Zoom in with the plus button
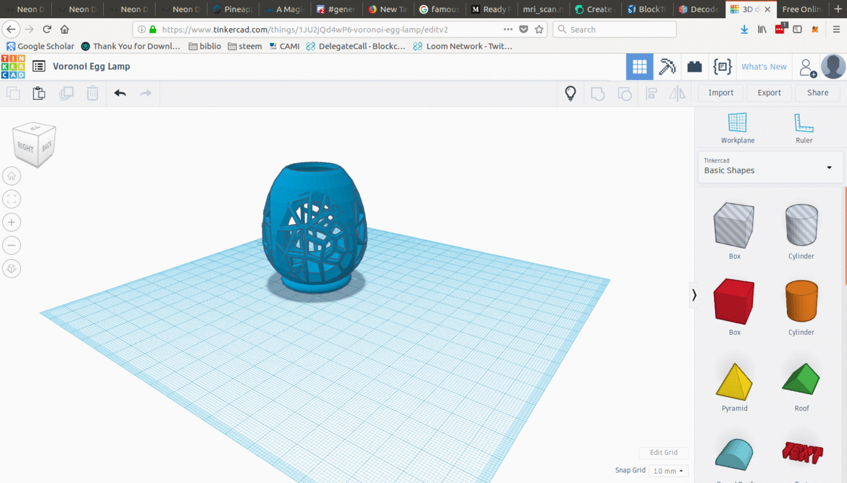847x483 pixels. 12,222
